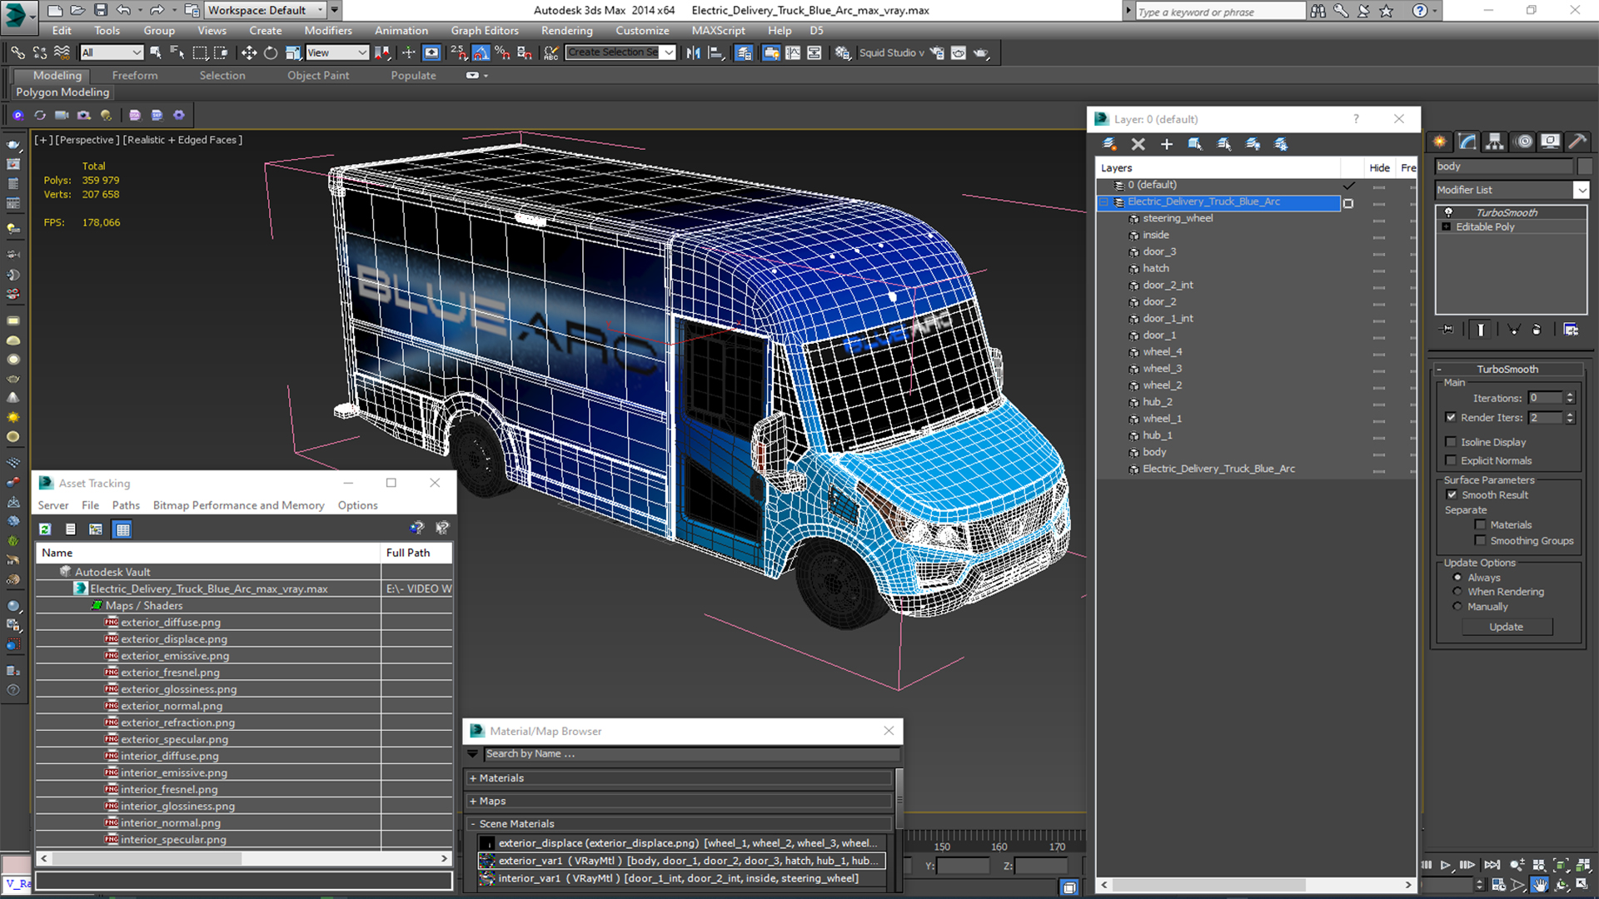Click Undo arrow in quick access toolbar
This screenshot has height=899, width=1599.
click(123, 10)
